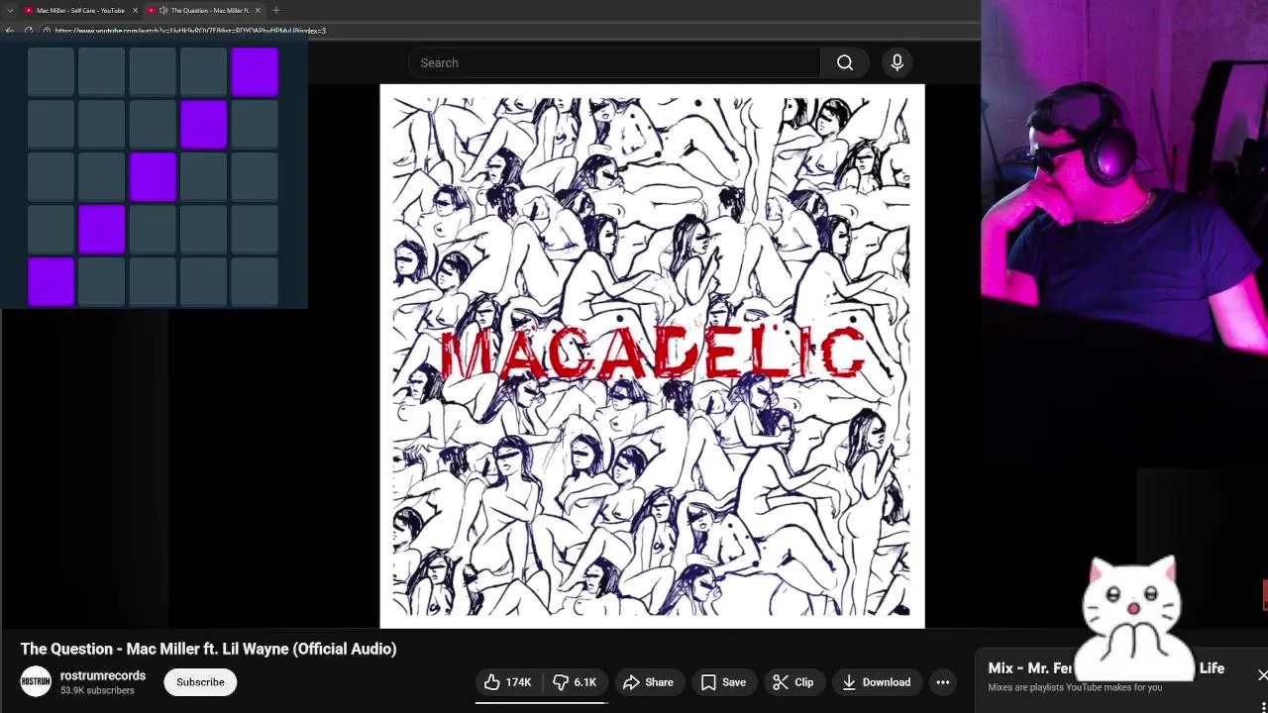The image size is (1268, 713).
Task: Like the video with thumbs up
Action: coord(508,682)
